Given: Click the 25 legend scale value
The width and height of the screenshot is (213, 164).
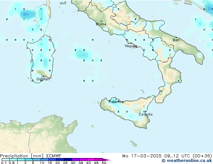Looking at the screenshot, I should [x=65, y=163].
